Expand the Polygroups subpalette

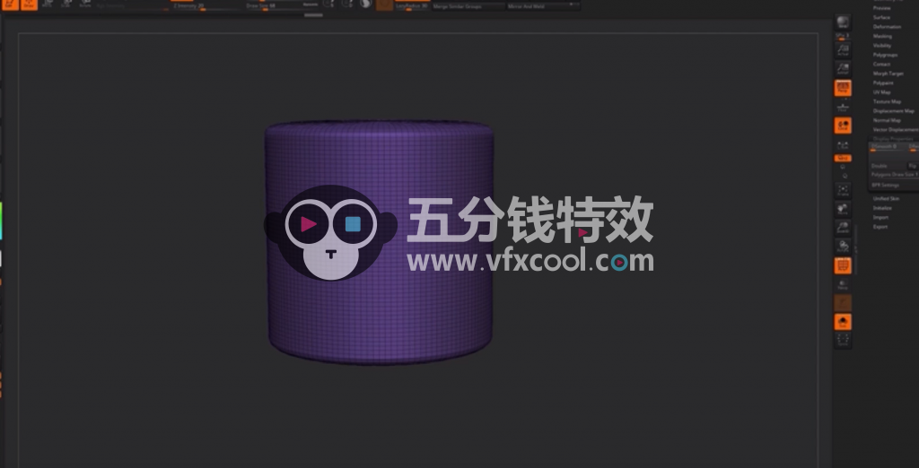[x=885, y=55]
